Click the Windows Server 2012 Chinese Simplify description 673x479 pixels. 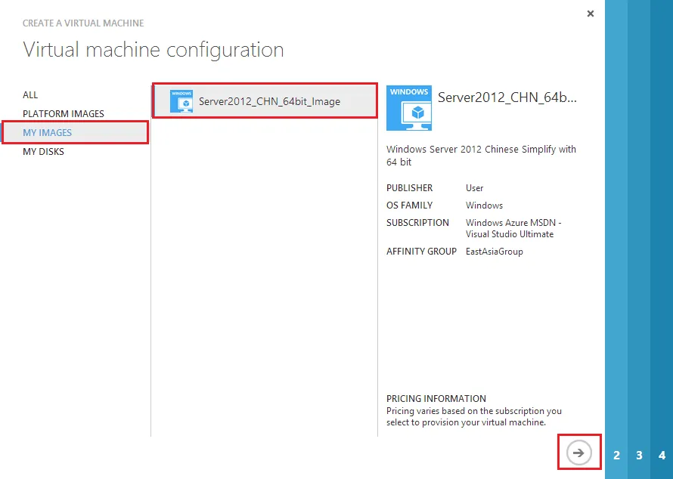click(481, 156)
